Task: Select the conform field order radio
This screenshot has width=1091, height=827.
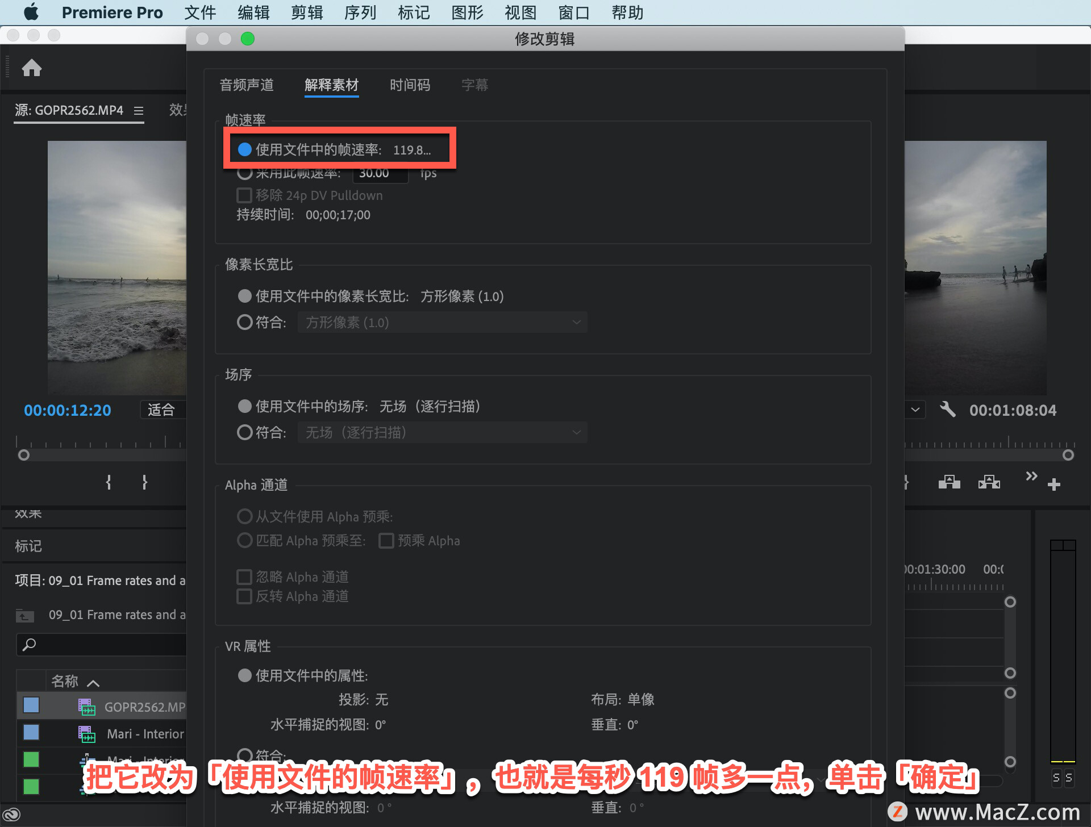Action: click(245, 432)
